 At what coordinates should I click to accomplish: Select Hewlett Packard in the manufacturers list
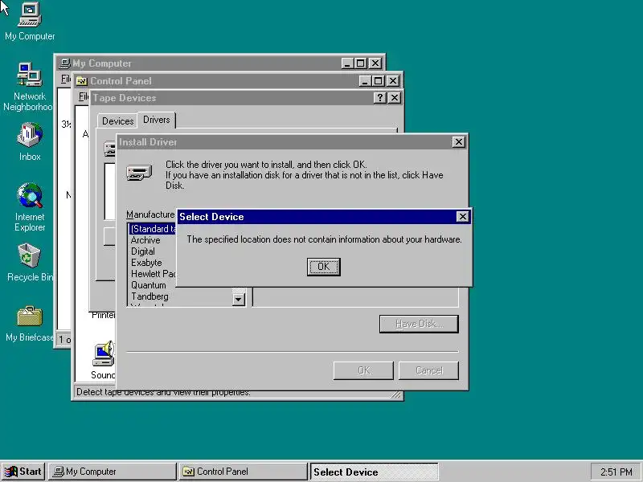pyautogui.click(x=152, y=274)
